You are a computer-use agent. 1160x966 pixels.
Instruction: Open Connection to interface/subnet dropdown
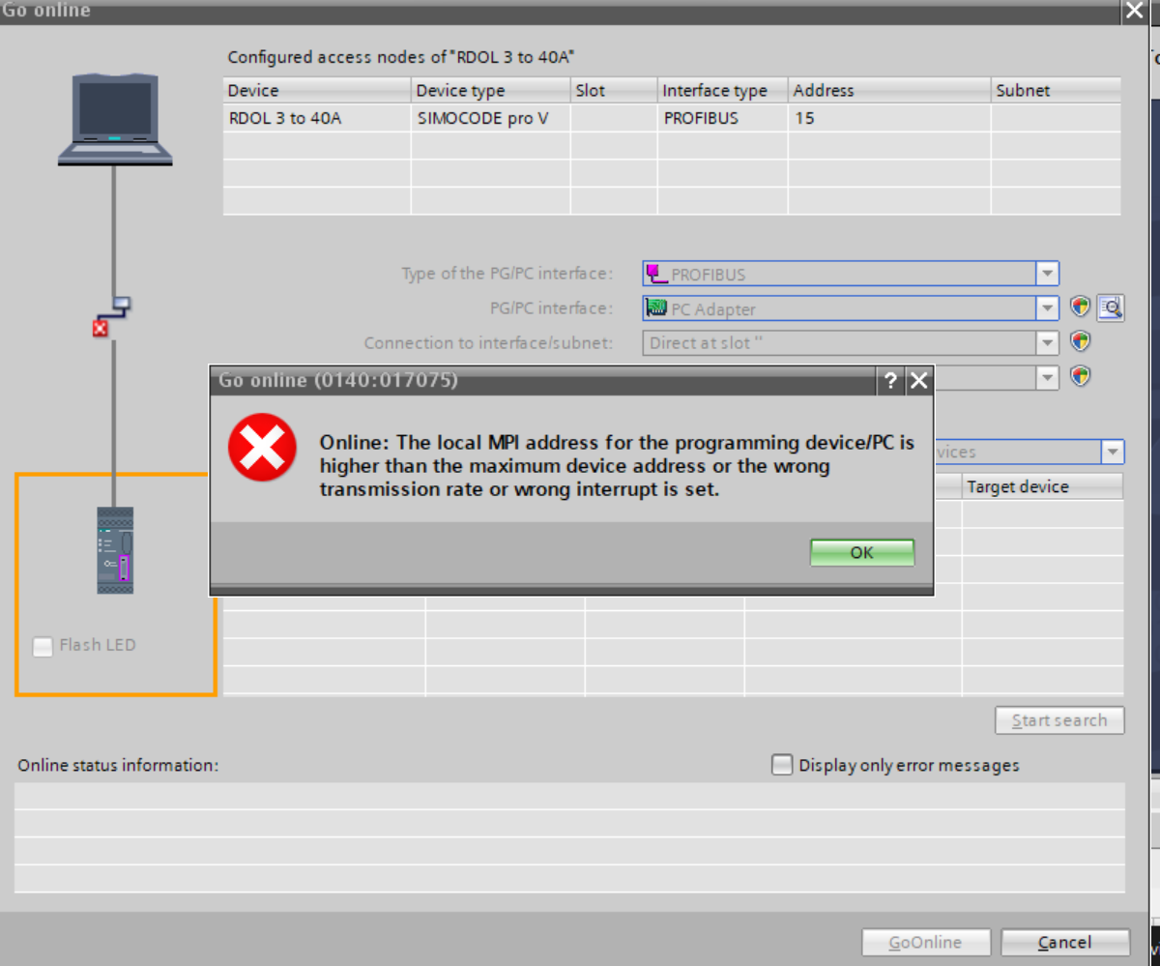click(x=1047, y=342)
